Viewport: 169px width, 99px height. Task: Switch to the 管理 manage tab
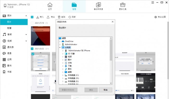tap(74, 7)
